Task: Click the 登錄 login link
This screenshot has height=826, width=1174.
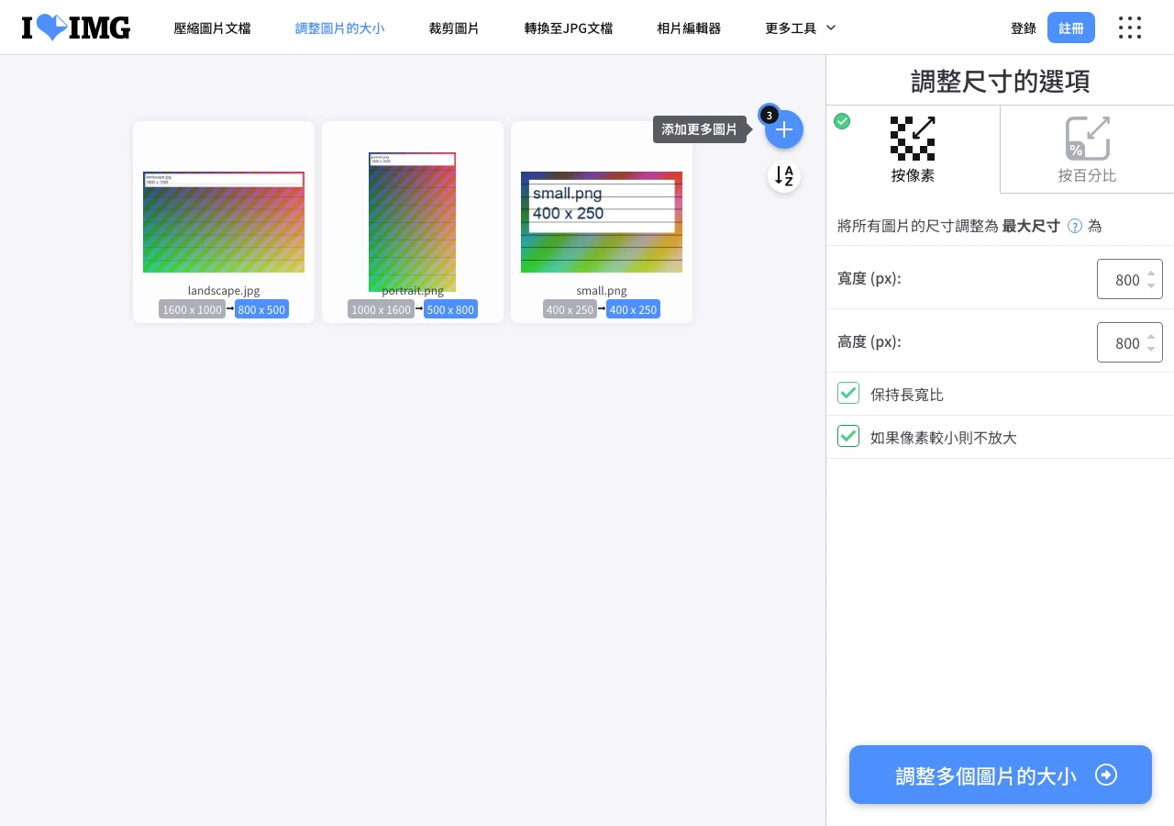Action: click(1024, 28)
